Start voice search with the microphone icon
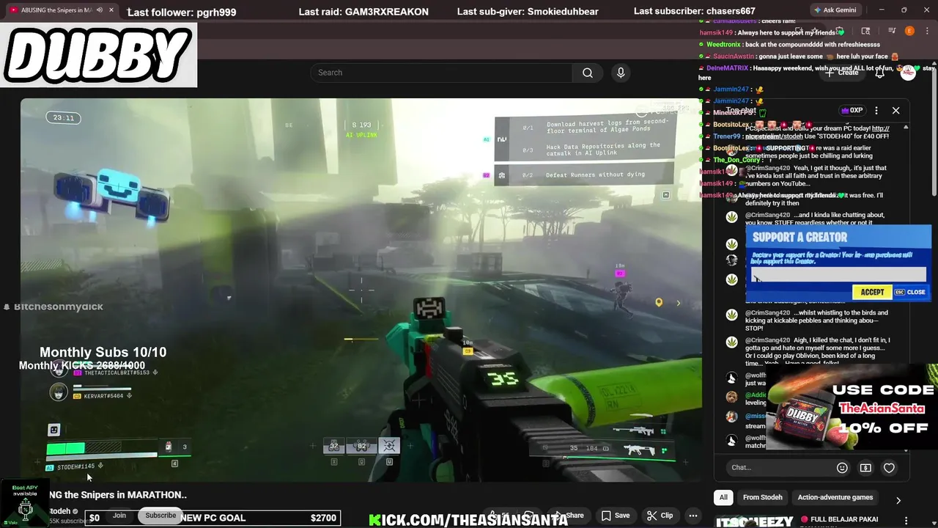 (621, 73)
